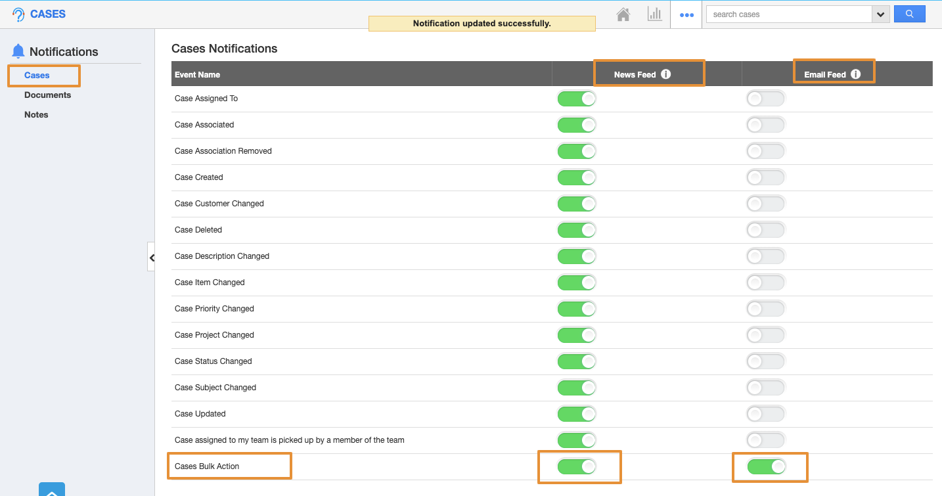Select Documents in Notifications sidebar
Screen dimensions: 942x496
(x=47, y=95)
